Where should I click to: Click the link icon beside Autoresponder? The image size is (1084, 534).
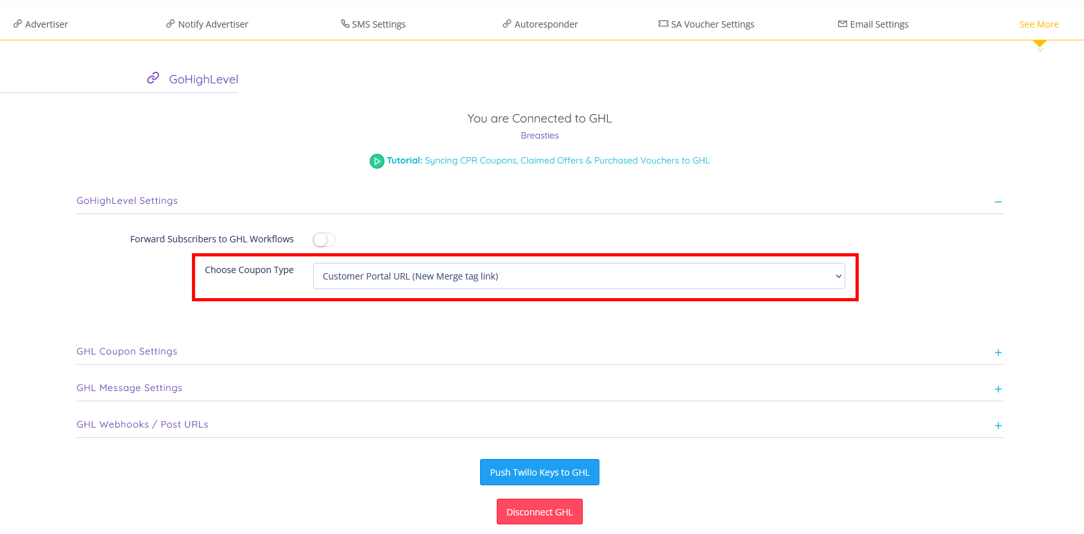(x=507, y=24)
